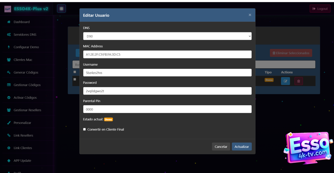Focus the Parental Pin input field
Screen dimensions: 334x173
(167, 109)
